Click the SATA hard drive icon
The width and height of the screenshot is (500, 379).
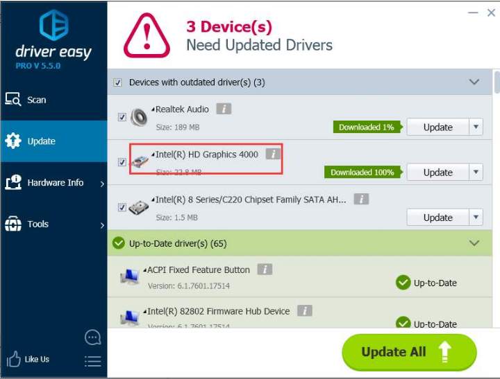click(x=139, y=207)
